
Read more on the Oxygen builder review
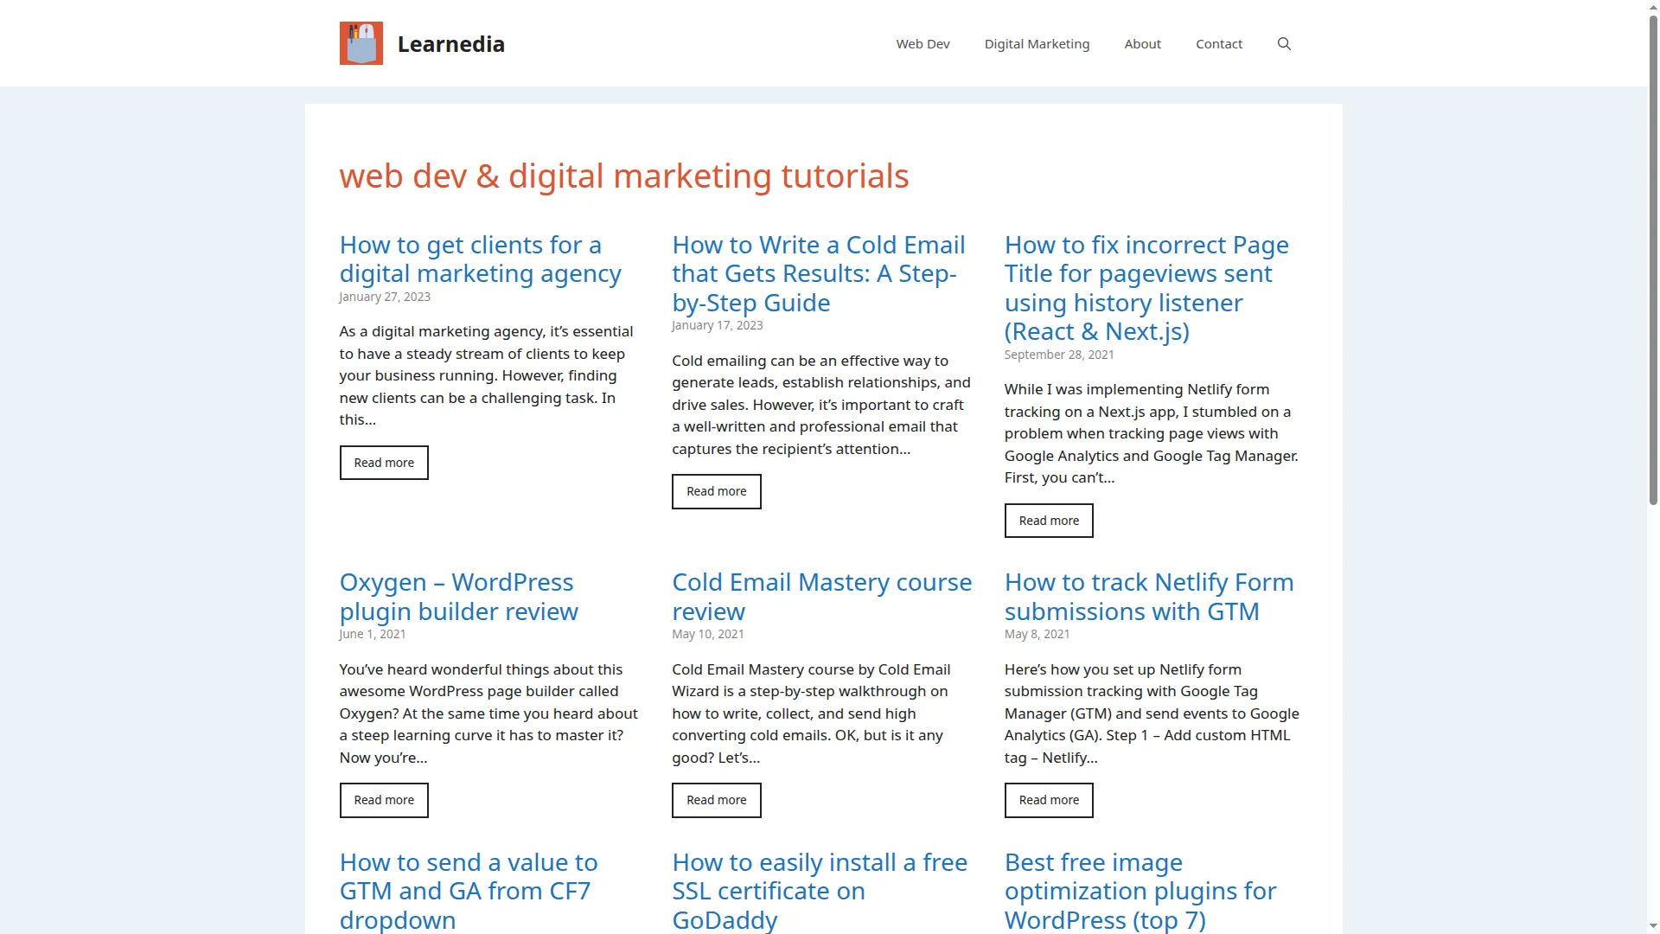click(x=384, y=800)
